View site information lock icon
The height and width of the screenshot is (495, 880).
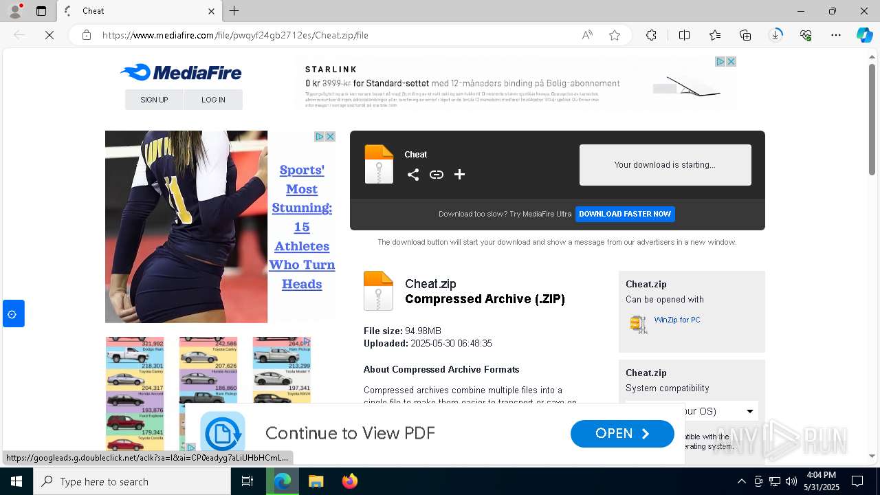pos(87,35)
